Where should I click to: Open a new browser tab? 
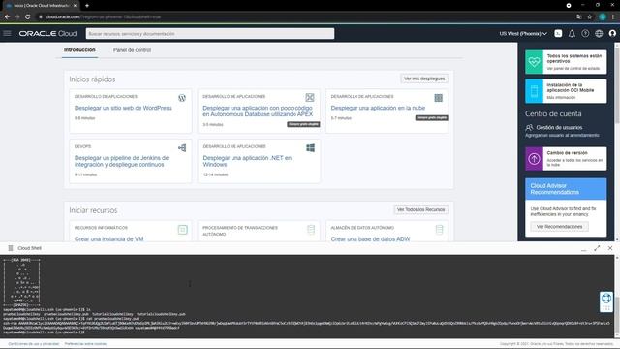(87, 6)
